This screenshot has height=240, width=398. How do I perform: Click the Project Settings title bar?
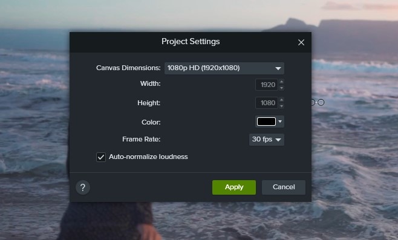[x=191, y=42]
